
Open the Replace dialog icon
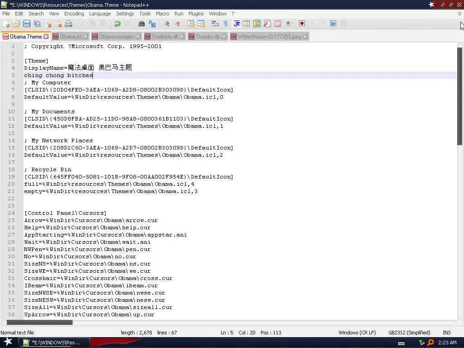pyautogui.click(x=152, y=24)
